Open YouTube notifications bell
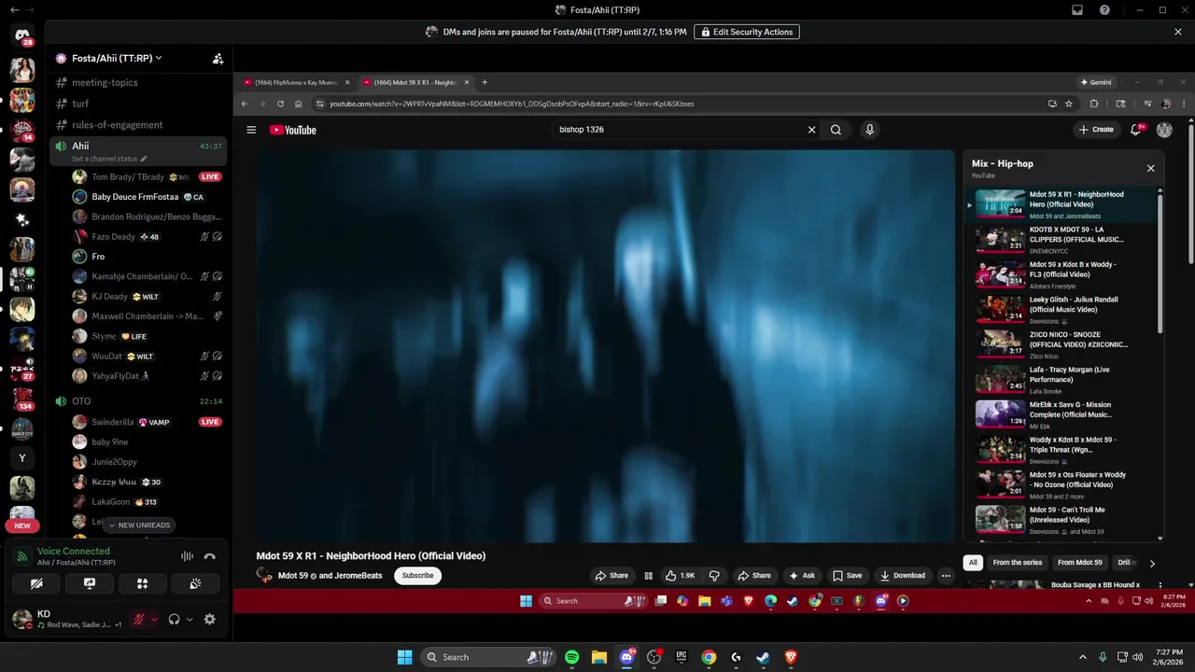1195x672 pixels. pos(1136,130)
